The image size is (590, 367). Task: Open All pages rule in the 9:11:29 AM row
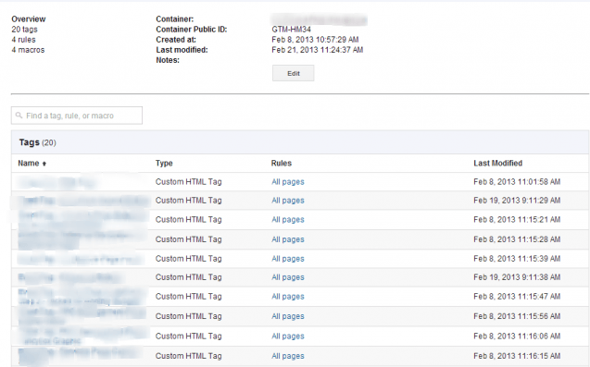[288, 201]
